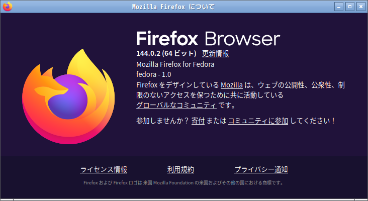Click the large Firefox logo image
This screenshot has height=201, width=368.
(68, 96)
